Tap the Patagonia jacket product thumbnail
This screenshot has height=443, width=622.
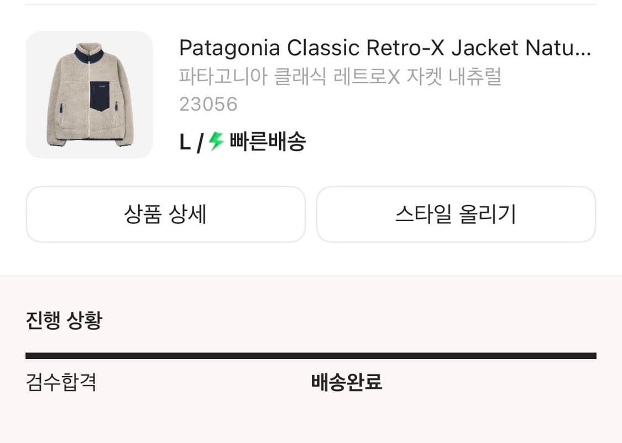pyautogui.click(x=90, y=95)
